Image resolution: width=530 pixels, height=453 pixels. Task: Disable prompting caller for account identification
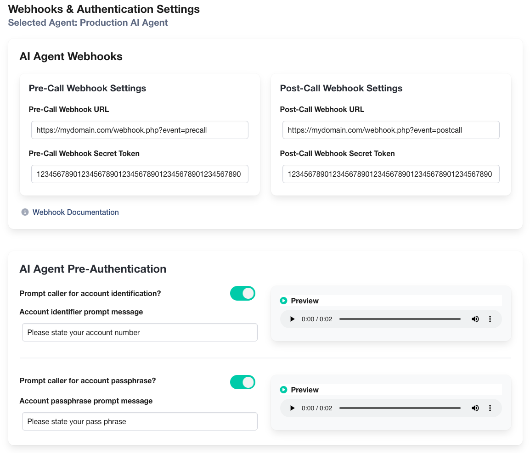tap(242, 293)
